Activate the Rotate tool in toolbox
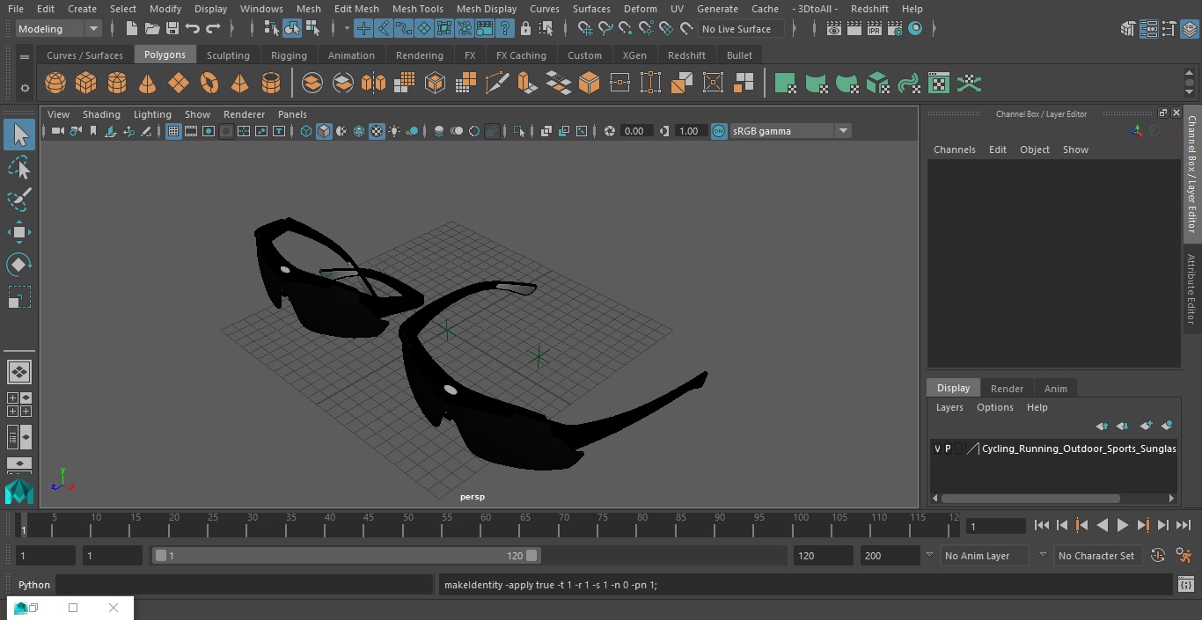Viewport: 1202px width, 620px height. [18, 265]
